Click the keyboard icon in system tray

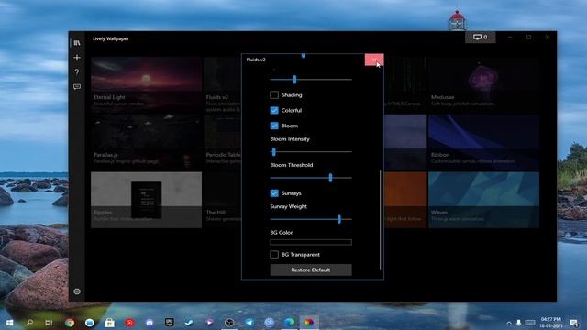click(x=530, y=323)
